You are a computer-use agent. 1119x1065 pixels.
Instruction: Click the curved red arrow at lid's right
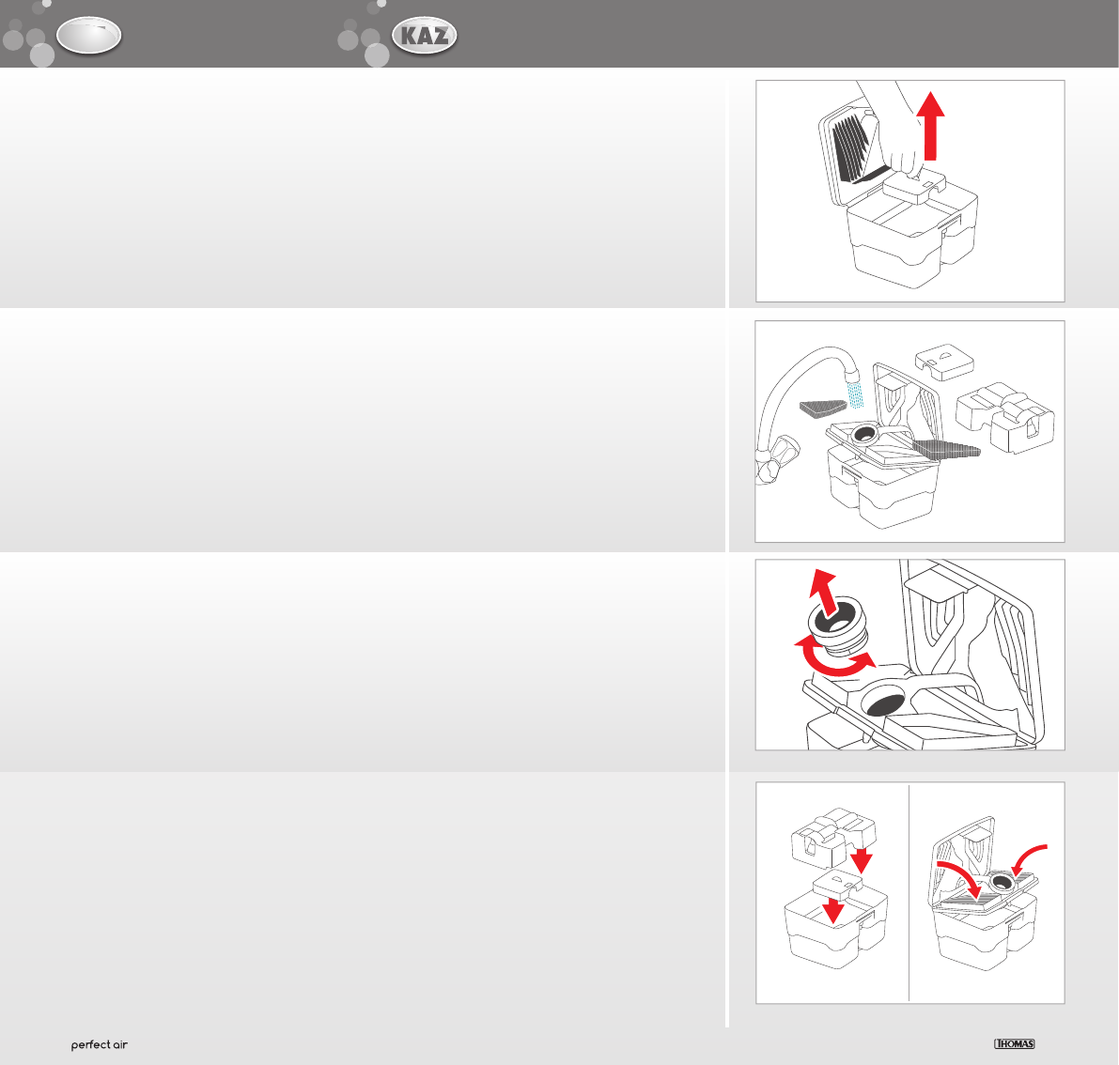(1029, 860)
